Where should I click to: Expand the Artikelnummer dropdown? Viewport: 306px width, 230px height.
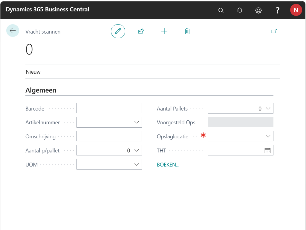137,122
